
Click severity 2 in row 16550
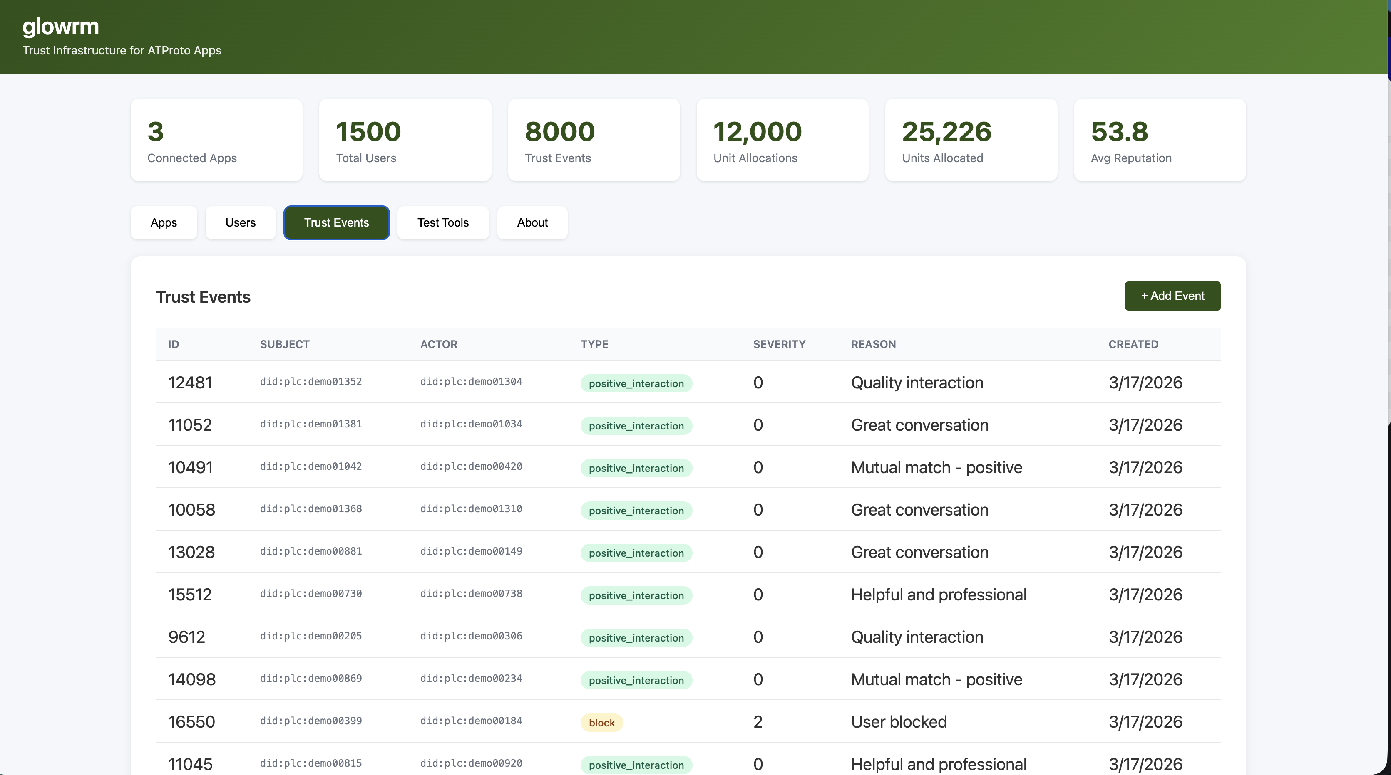[758, 722]
